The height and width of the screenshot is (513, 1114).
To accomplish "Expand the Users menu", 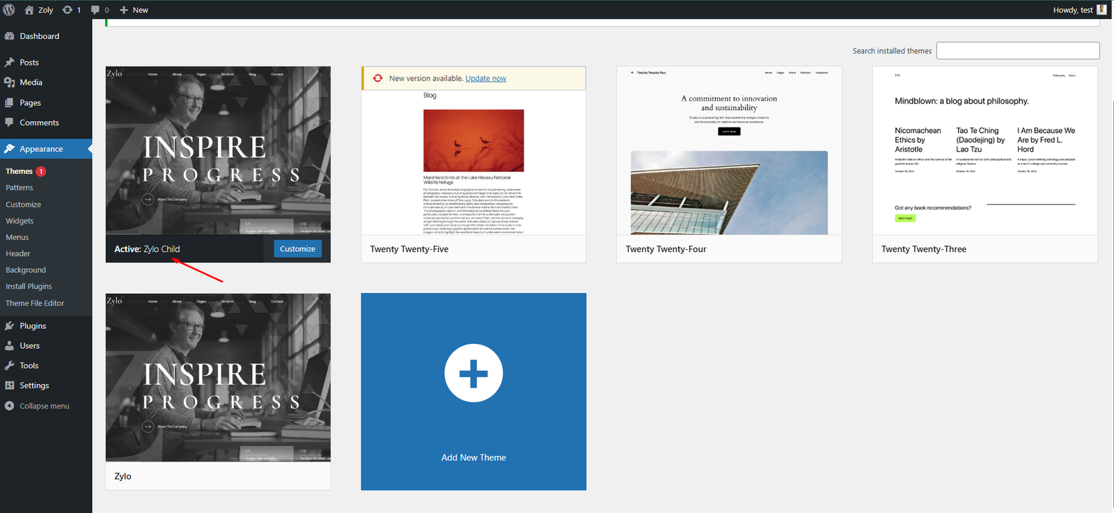I will pyautogui.click(x=29, y=346).
